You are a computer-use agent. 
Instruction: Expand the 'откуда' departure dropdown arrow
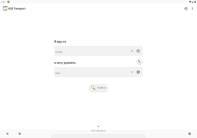(132, 51)
